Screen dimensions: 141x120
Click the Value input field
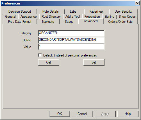(x=71, y=47)
